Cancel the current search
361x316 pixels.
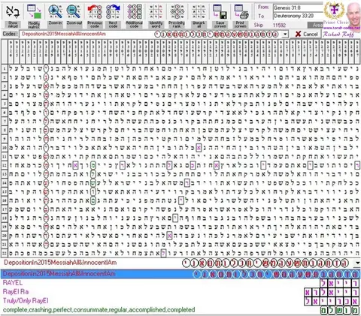point(306,34)
